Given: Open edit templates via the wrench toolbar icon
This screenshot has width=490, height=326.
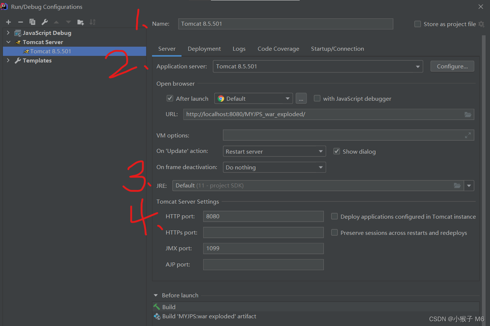Looking at the screenshot, I should coord(45,22).
